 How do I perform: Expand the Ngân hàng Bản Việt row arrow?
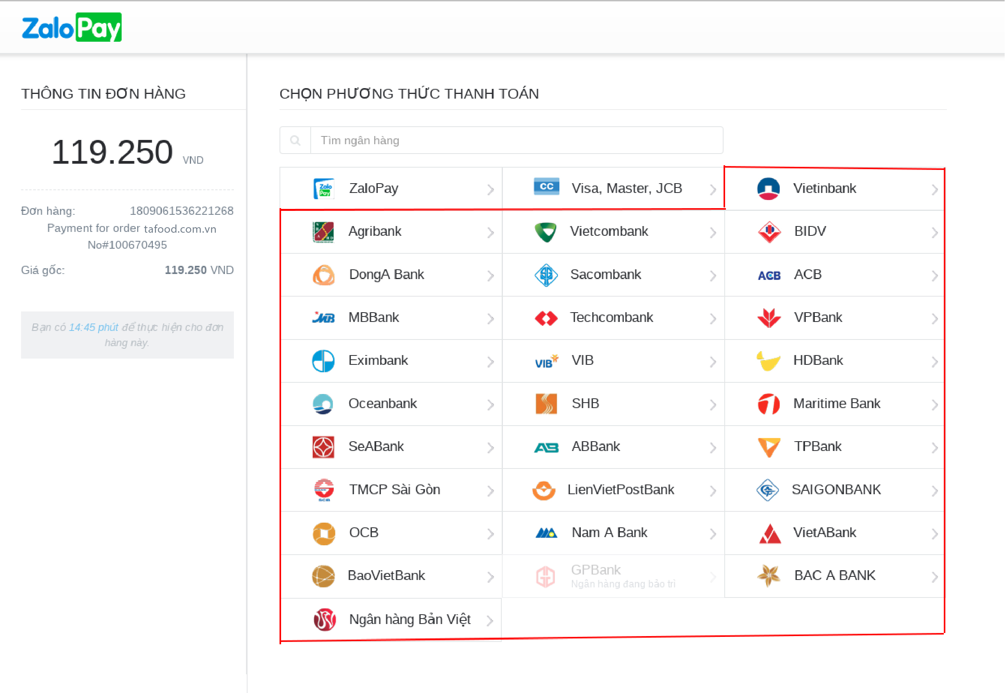(x=490, y=621)
